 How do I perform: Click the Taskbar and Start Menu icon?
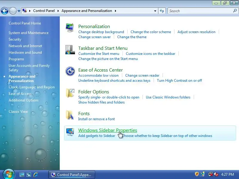(70, 50)
